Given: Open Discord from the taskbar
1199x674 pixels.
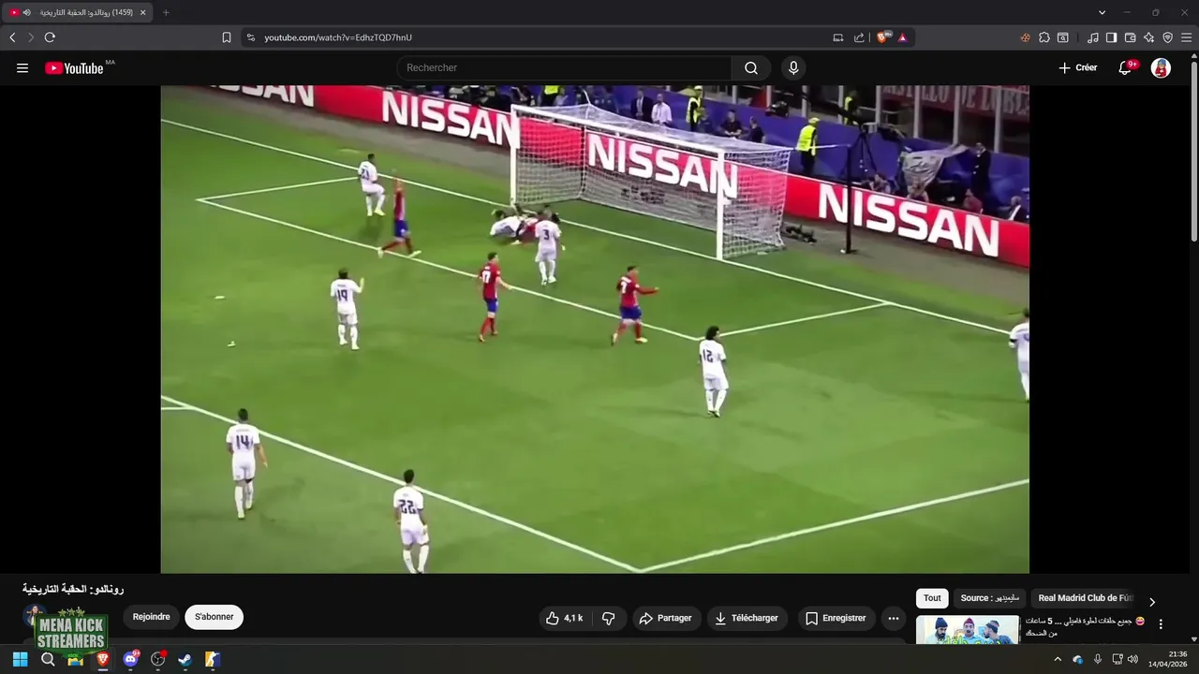Looking at the screenshot, I should tap(130, 659).
